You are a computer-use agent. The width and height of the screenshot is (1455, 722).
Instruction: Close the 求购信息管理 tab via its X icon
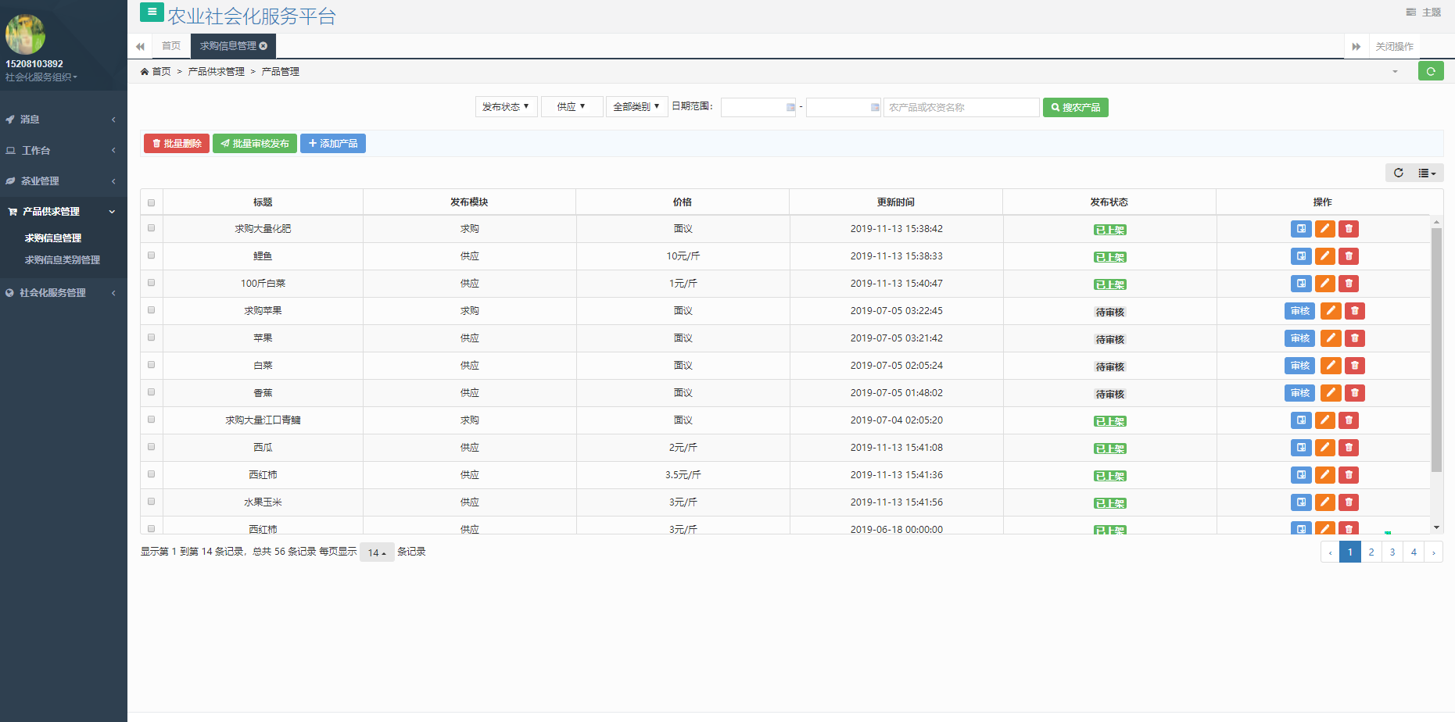pyautogui.click(x=263, y=46)
